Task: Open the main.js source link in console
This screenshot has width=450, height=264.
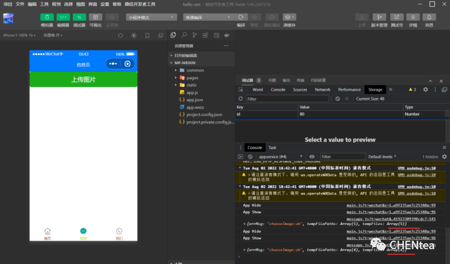Action: [390, 204]
